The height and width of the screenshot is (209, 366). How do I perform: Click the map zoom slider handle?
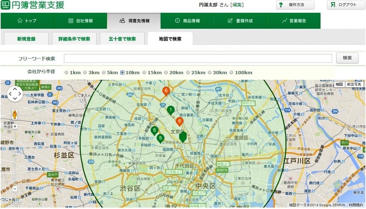click(15, 154)
